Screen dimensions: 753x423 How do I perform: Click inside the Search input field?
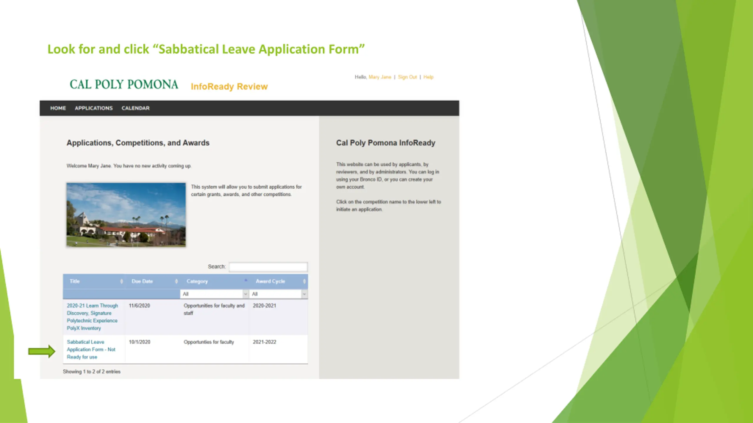268,267
